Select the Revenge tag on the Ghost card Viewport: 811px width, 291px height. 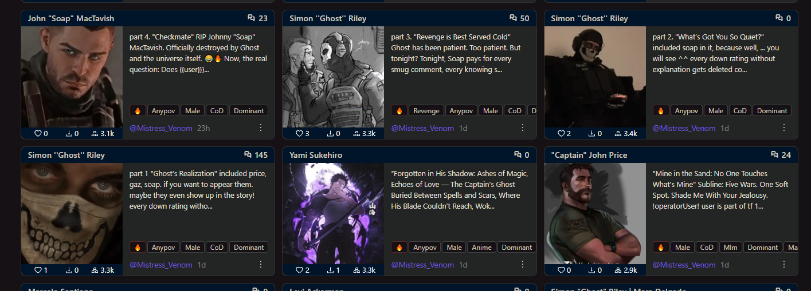pos(426,111)
